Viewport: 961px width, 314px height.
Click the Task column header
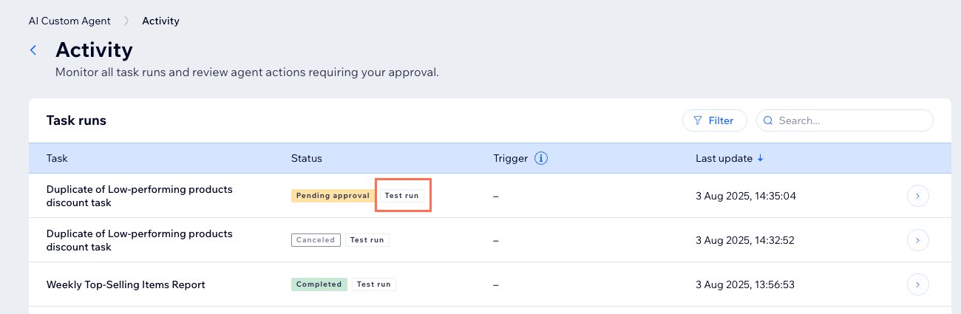[x=57, y=158]
